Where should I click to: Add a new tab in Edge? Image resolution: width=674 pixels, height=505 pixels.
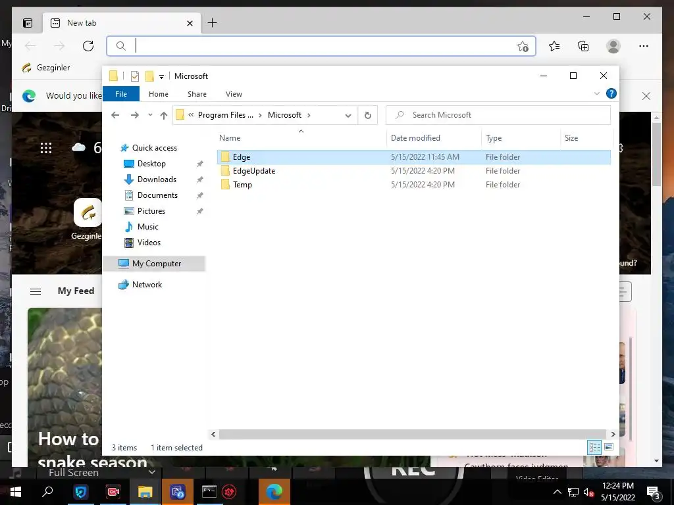[213, 23]
